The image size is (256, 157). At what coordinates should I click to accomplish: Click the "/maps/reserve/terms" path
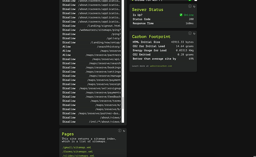coord(106,101)
